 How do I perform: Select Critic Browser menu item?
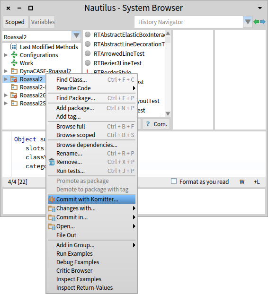92,270
